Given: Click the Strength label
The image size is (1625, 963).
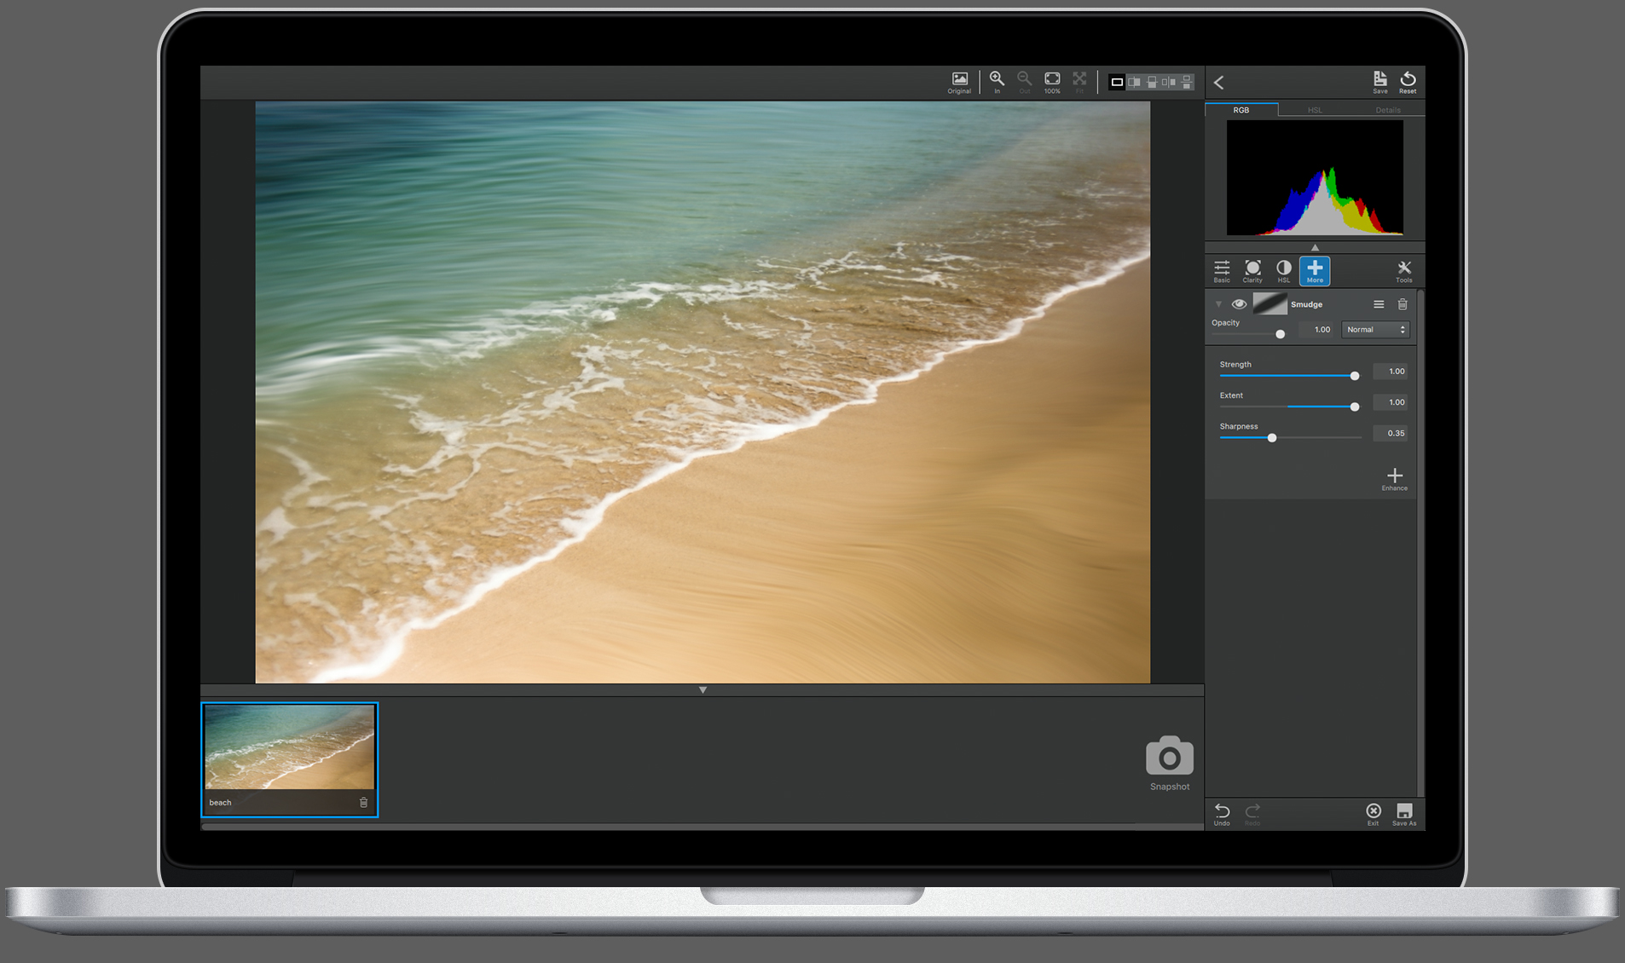Looking at the screenshot, I should 1235,365.
